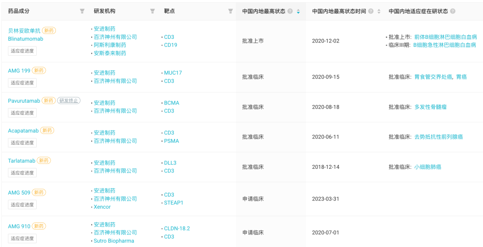Click 新药 tag beside 贝林妥欧单抗
The width and height of the screenshot is (483, 247).
49,30
